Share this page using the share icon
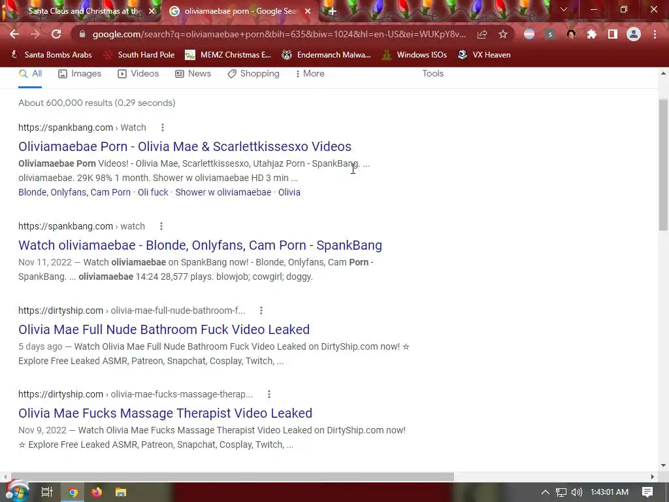This screenshot has width=669, height=502. (x=482, y=34)
